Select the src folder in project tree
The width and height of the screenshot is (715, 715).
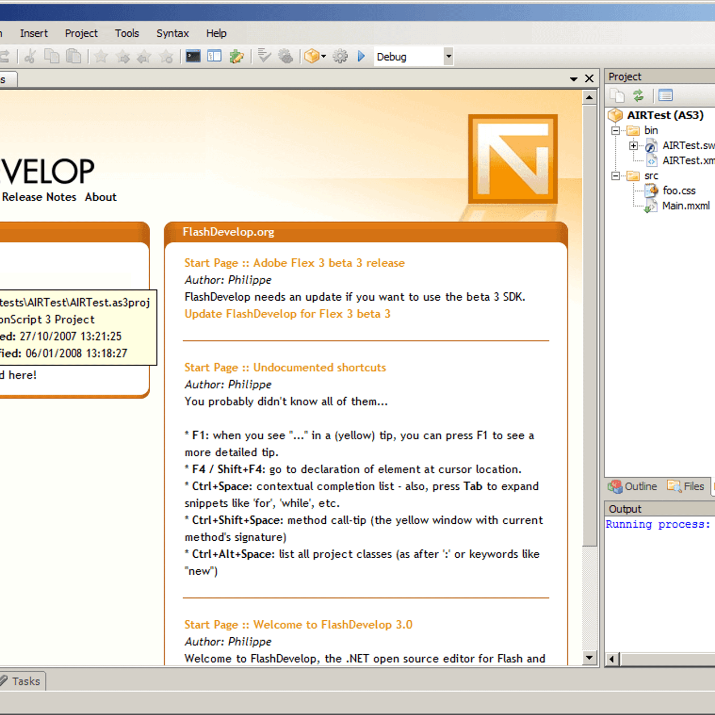coord(652,176)
